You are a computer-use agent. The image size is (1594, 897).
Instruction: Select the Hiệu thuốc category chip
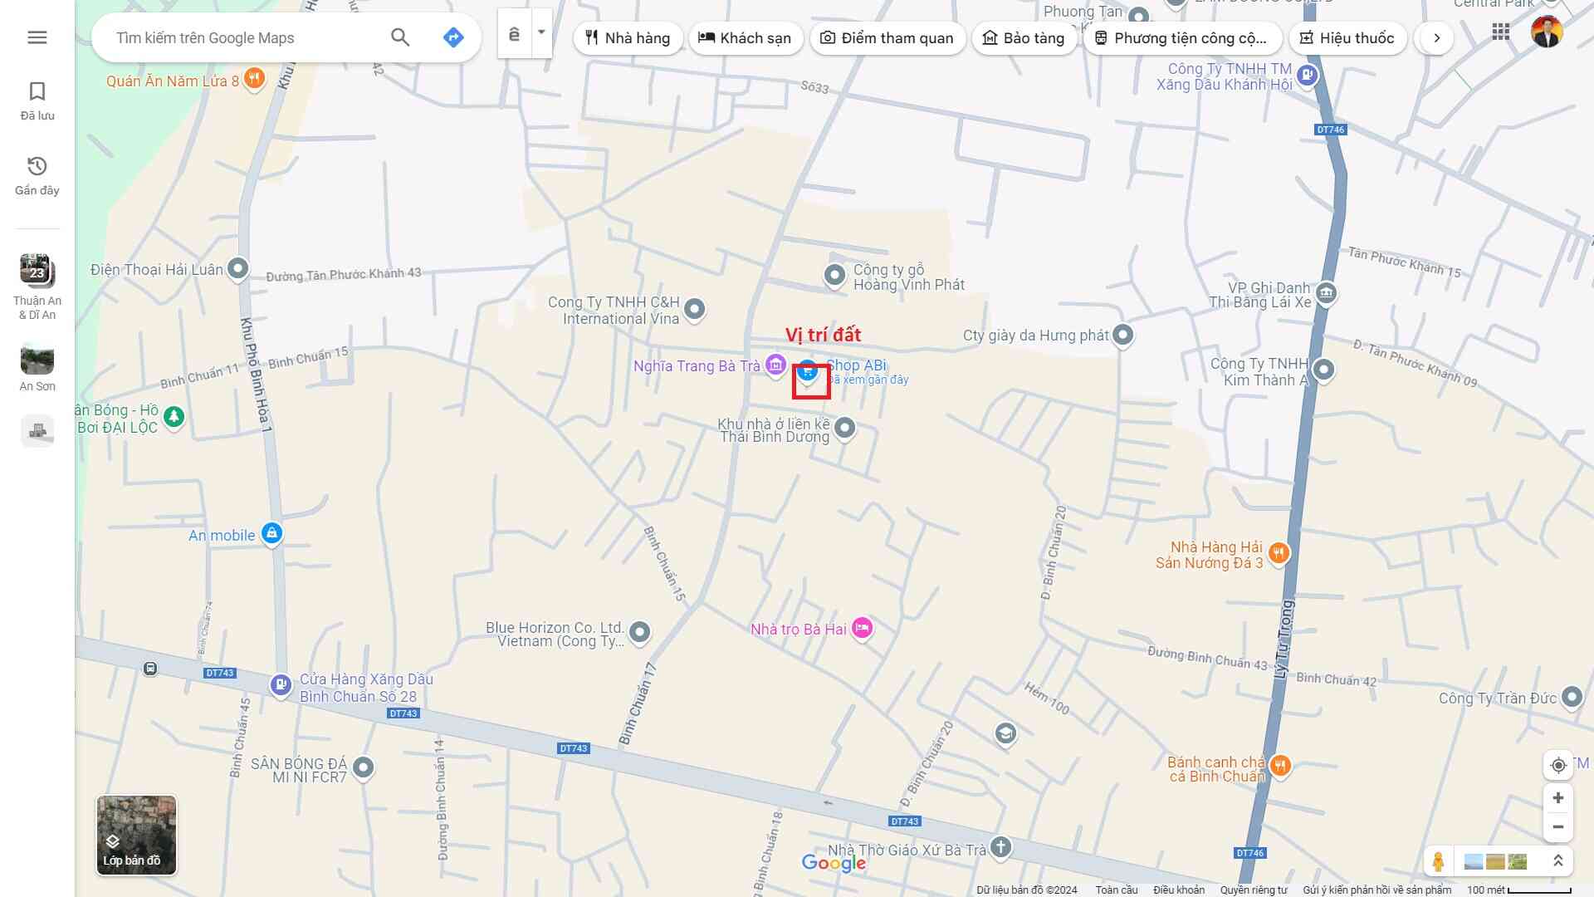pos(1347,38)
